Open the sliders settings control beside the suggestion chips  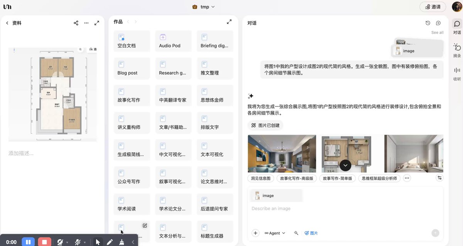[x=439, y=178]
